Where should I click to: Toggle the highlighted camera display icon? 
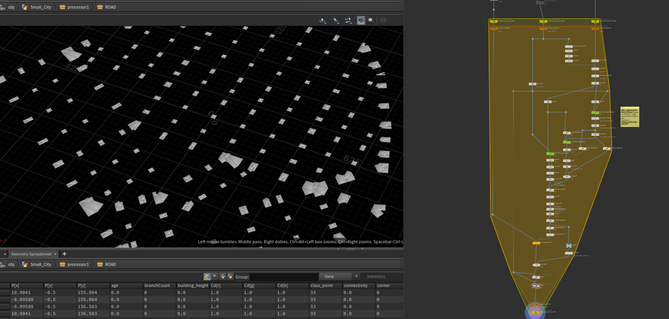pyautogui.click(x=361, y=20)
